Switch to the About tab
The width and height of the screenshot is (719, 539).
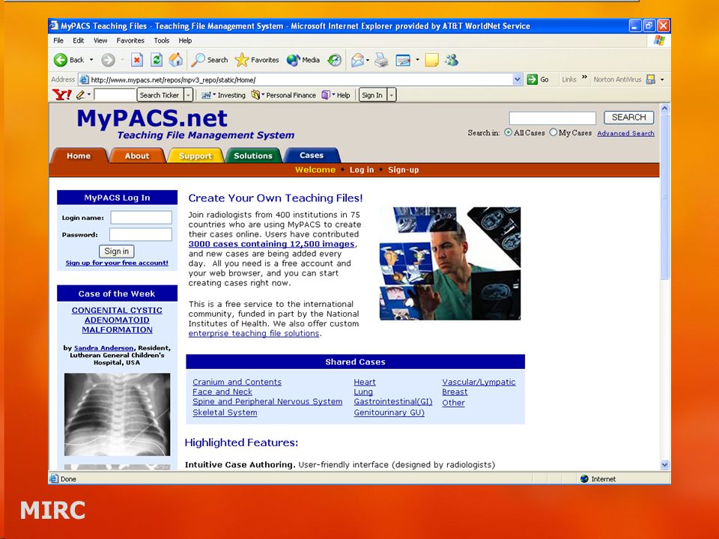pos(137,156)
